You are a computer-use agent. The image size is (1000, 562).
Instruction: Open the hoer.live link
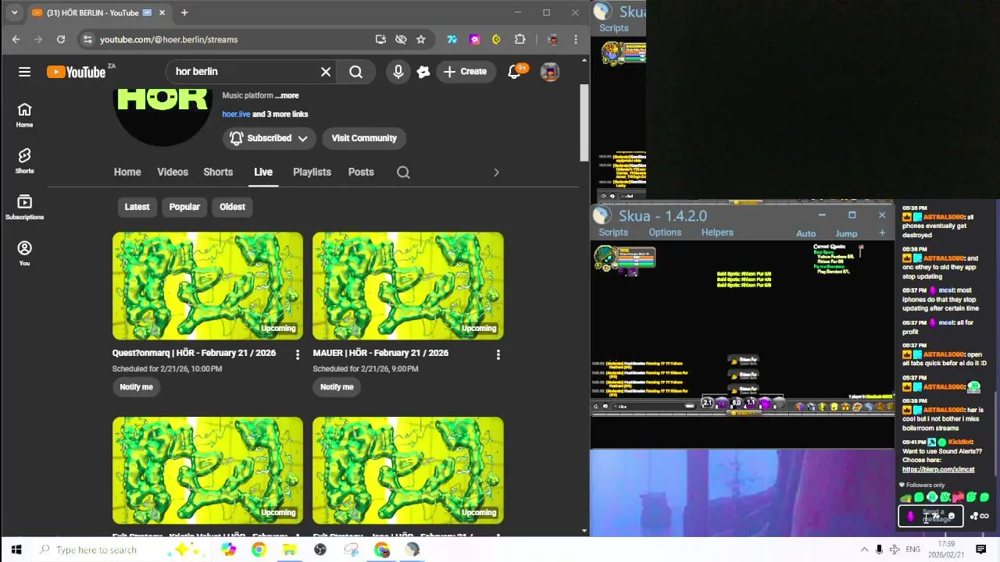pyautogui.click(x=236, y=114)
